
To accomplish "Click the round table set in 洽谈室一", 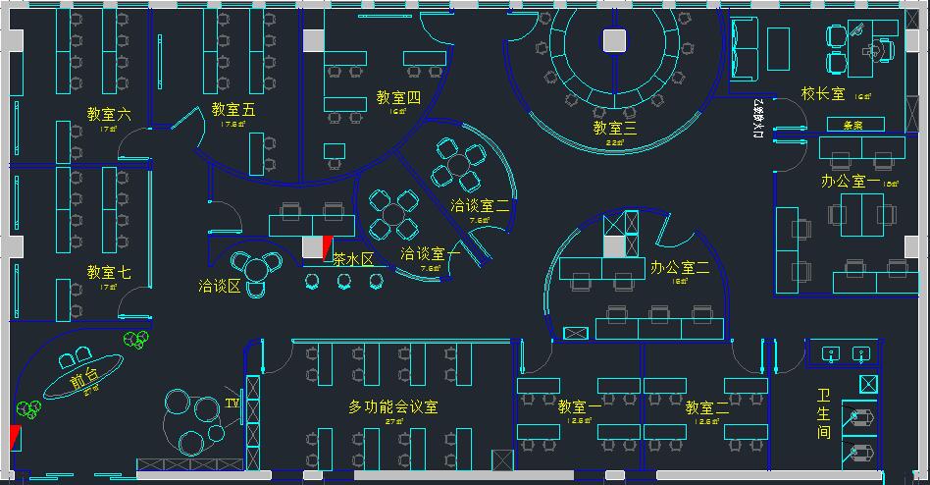I will click(x=393, y=213).
